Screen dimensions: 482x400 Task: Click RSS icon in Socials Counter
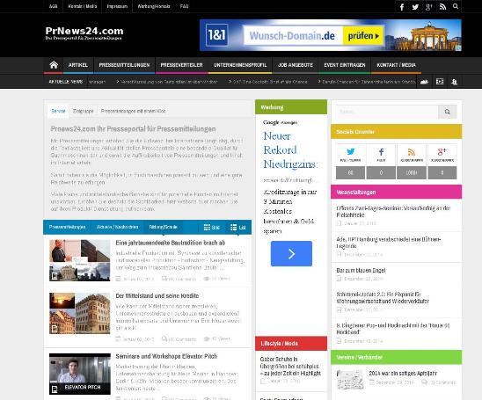pyautogui.click(x=412, y=152)
